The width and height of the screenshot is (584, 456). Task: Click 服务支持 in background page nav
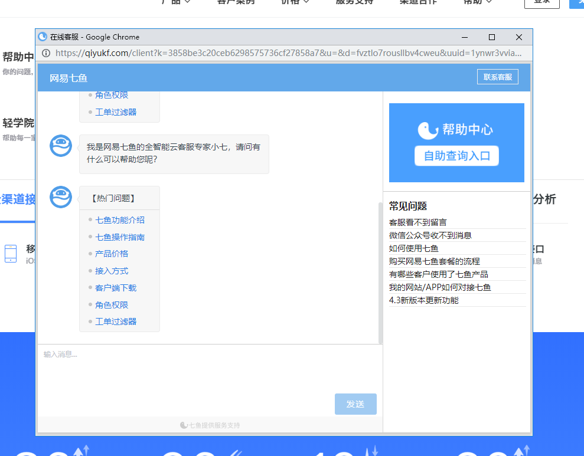point(354,2)
